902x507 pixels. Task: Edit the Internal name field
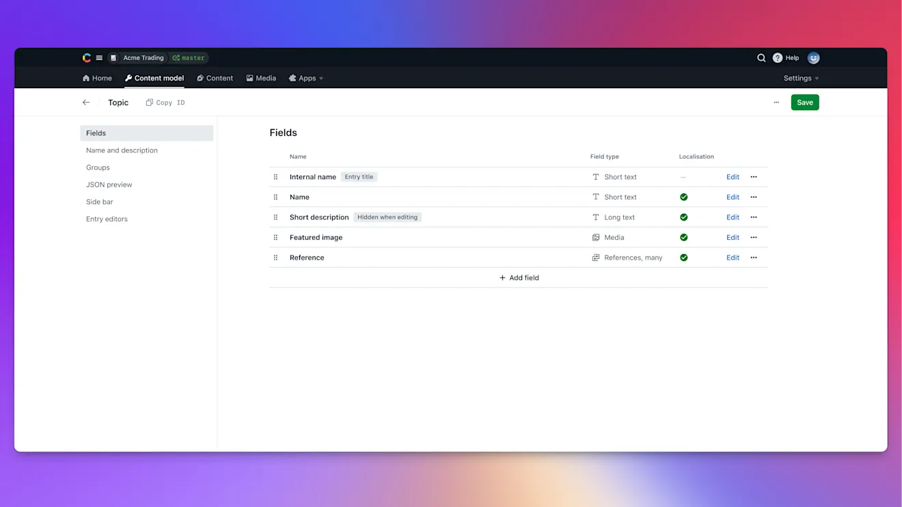pos(733,177)
